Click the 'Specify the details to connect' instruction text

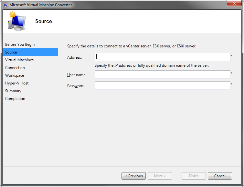132,46
